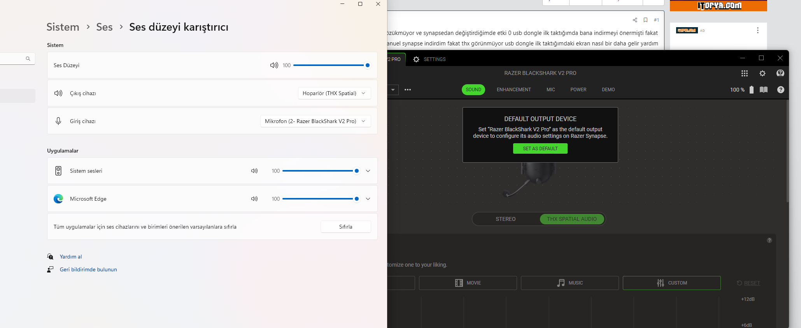
Task: Open Razer Synapse modules grid icon
Action: click(745, 73)
